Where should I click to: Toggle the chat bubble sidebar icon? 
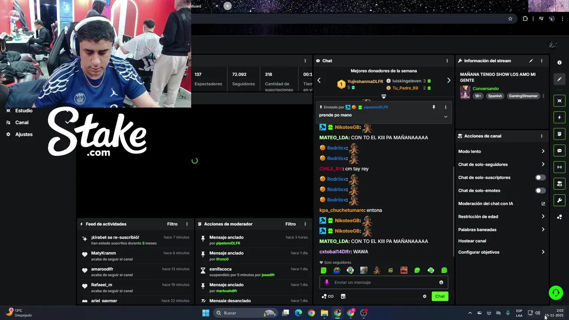click(x=559, y=151)
